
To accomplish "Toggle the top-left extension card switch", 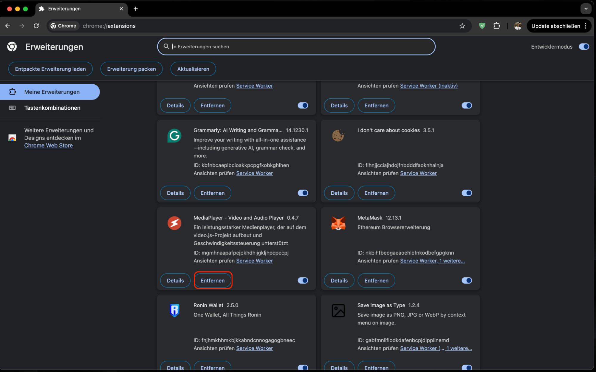I will point(303,106).
